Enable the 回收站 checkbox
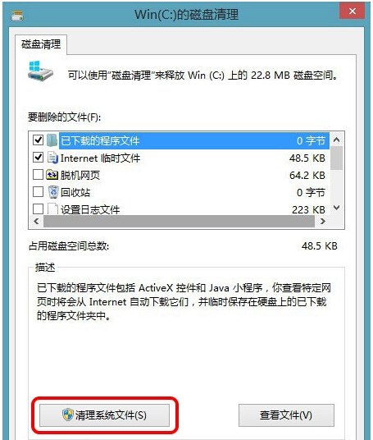 [x=38, y=192]
